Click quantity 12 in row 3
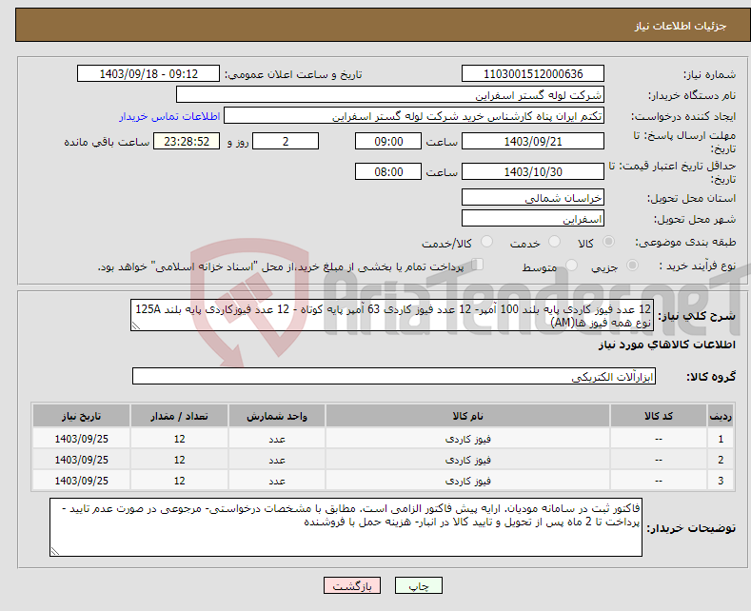Image resolution: width=751 pixels, height=611 pixels. tap(179, 481)
